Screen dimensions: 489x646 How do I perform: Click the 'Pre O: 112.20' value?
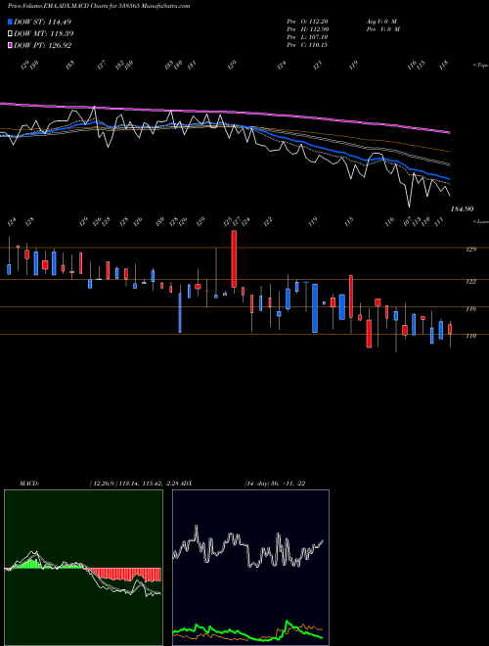pyautogui.click(x=307, y=22)
